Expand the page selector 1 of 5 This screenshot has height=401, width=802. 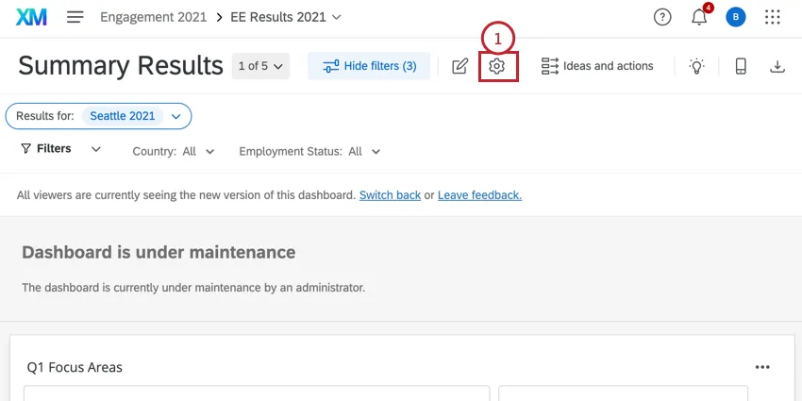click(x=260, y=66)
